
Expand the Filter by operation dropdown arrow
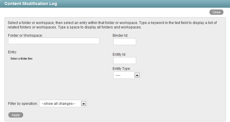(84, 104)
